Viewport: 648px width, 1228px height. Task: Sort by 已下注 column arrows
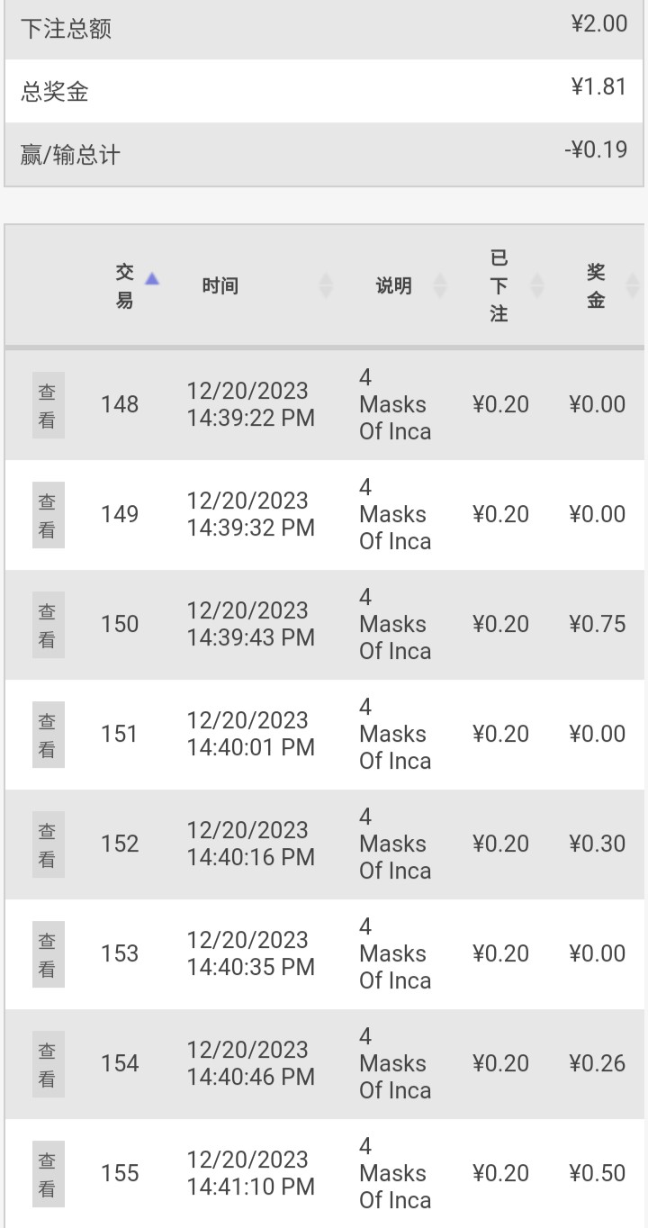(x=537, y=286)
